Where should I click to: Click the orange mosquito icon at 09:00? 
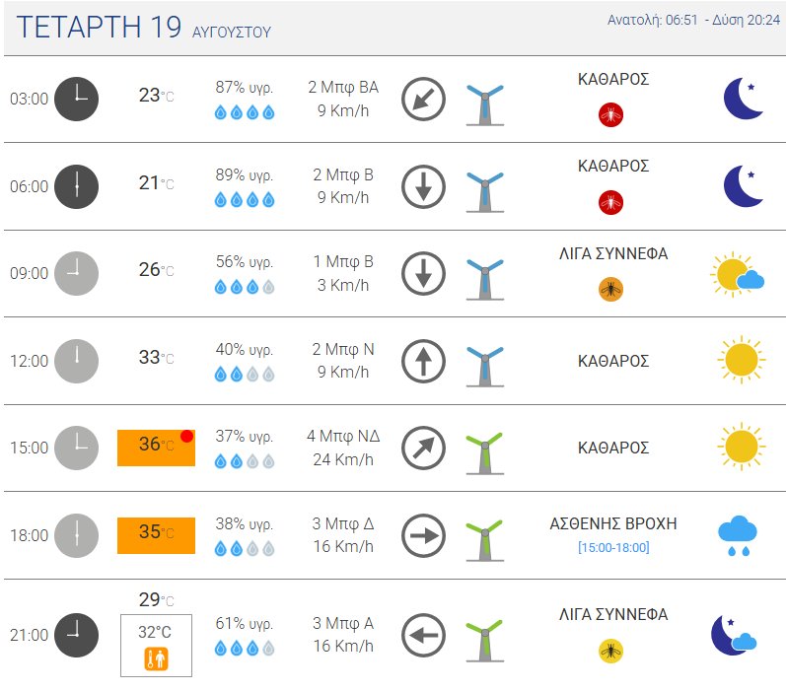pyautogui.click(x=610, y=289)
